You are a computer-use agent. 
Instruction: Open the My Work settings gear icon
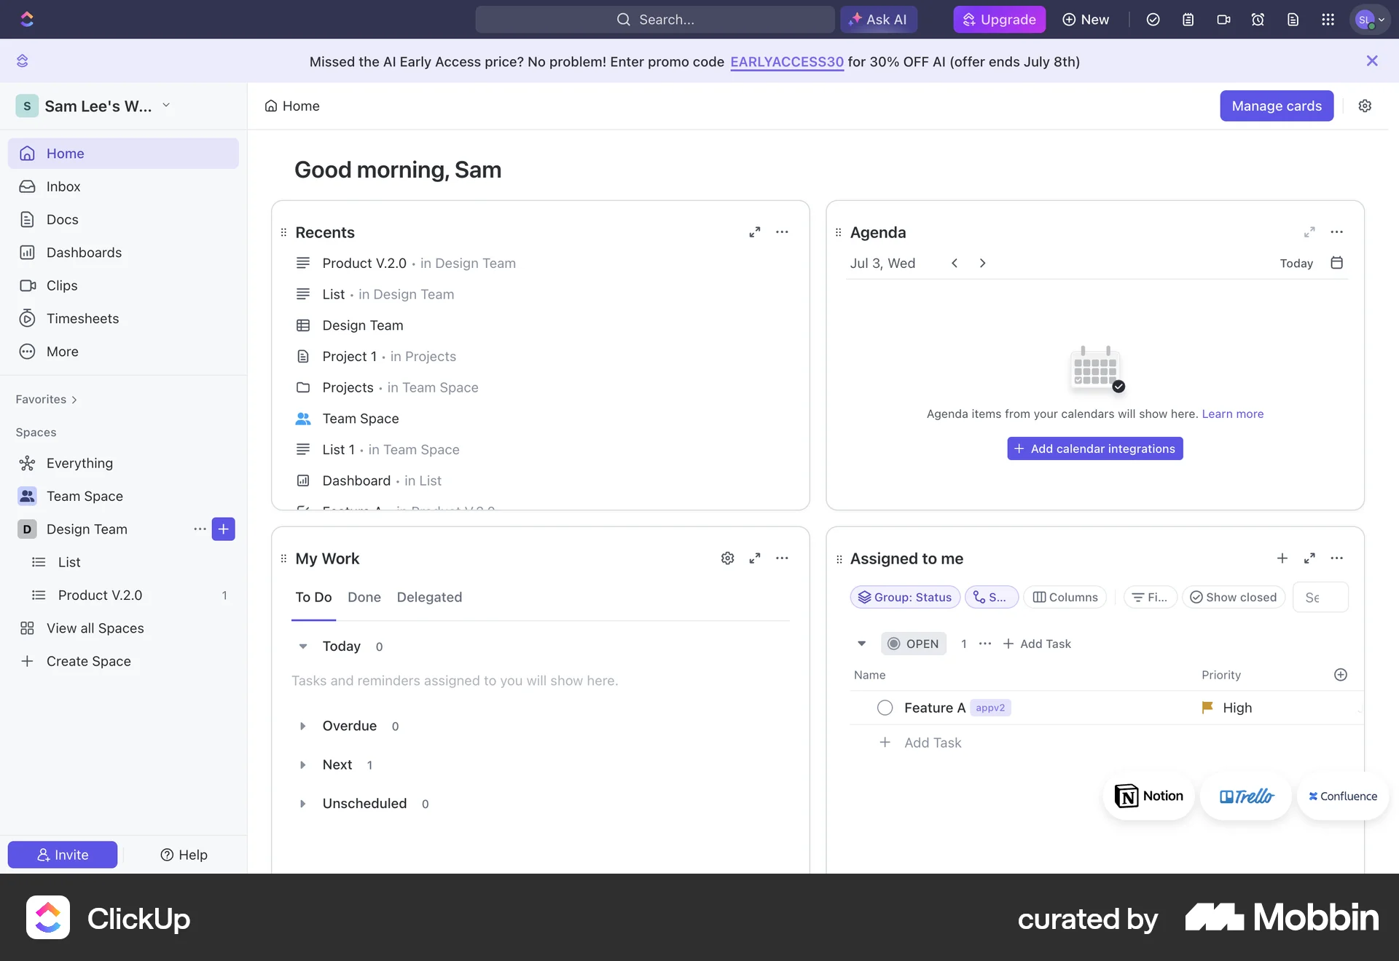[x=727, y=558]
